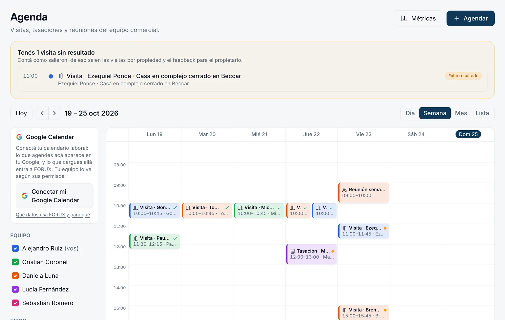The image size is (505, 320).
Task: Click blue dot in pending visit row
Action: point(51,76)
